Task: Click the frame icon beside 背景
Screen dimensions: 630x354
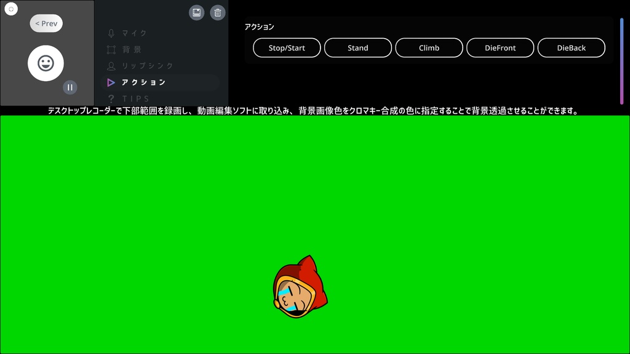Action: [x=111, y=50]
